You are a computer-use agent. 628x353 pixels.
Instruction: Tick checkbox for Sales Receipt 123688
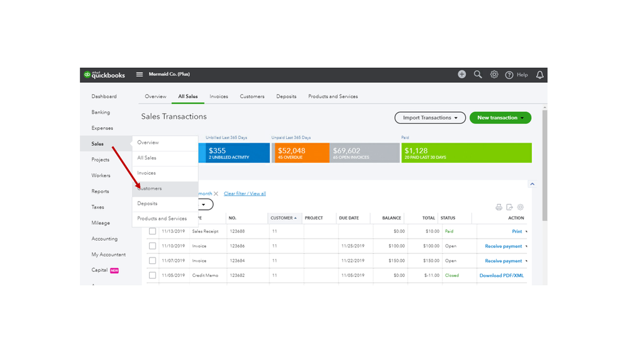click(x=153, y=231)
